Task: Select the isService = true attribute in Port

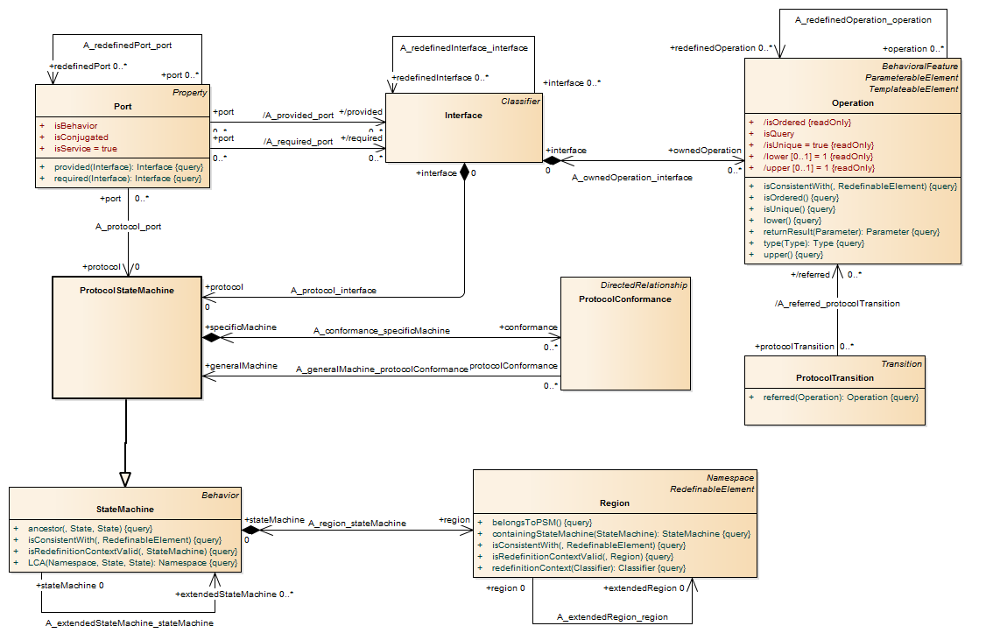Action: point(86,149)
